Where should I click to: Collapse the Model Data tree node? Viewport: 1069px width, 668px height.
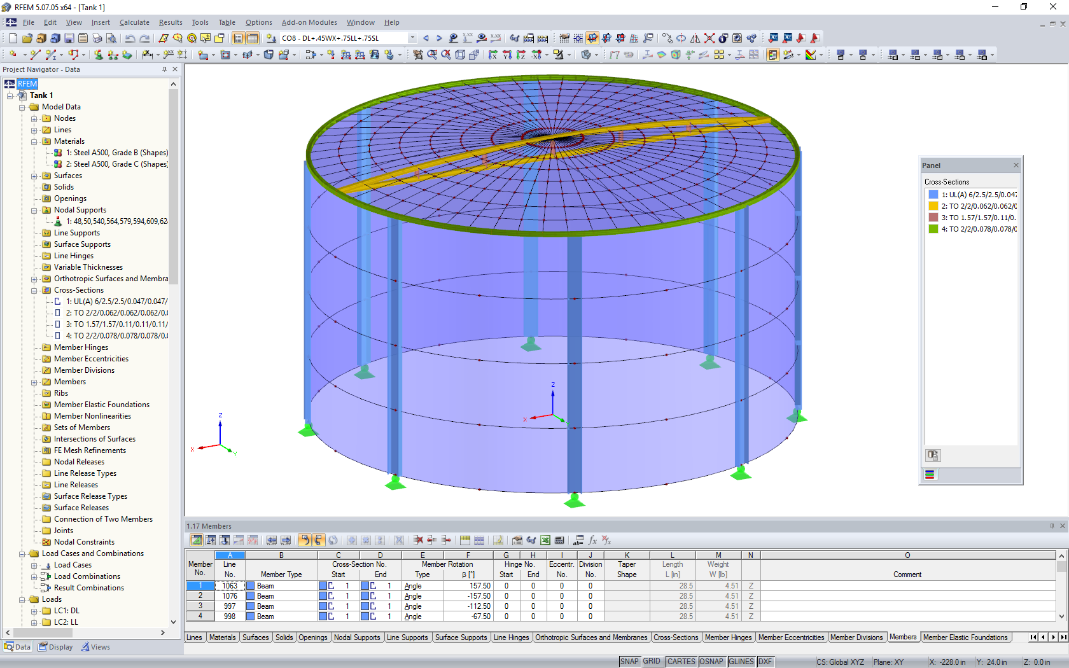pos(23,106)
